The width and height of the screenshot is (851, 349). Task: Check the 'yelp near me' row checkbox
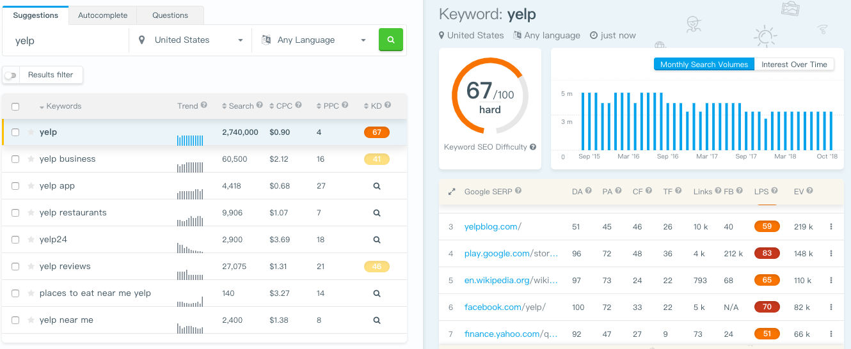point(15,320)
